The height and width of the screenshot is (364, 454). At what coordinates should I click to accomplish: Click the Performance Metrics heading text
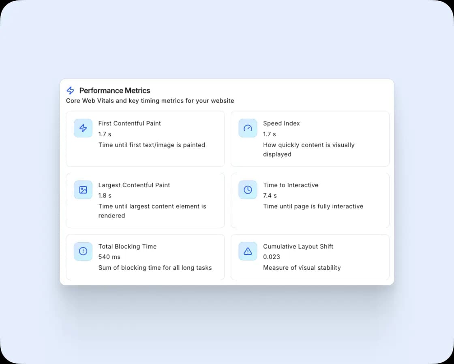(115, 91)
